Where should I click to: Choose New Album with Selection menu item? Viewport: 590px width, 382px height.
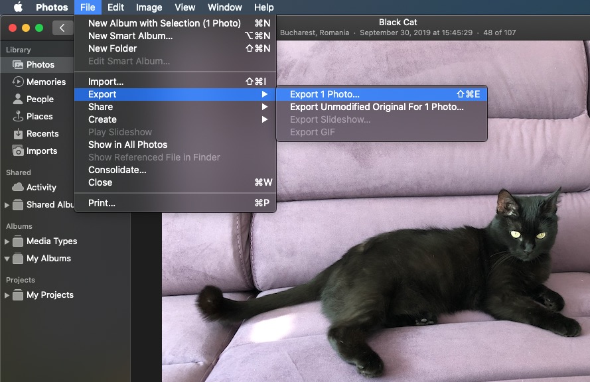(x=164, y=23)
